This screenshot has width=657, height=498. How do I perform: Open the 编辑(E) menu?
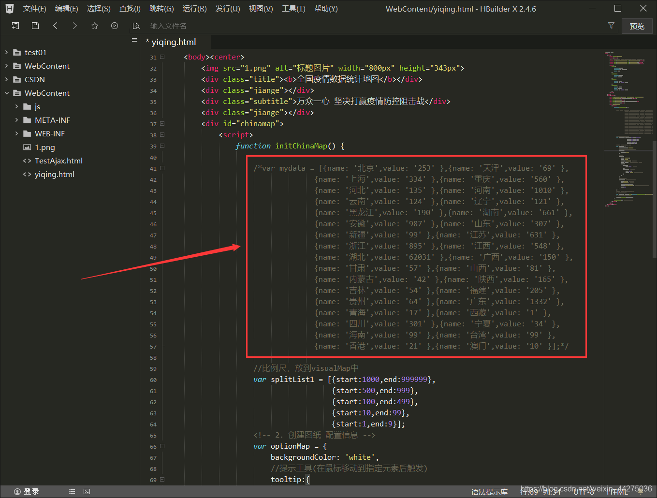tap(66, 9)
